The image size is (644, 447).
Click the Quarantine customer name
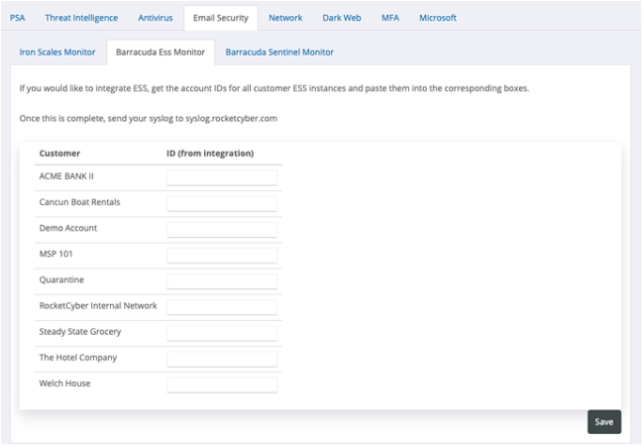(x=62, y=279)
